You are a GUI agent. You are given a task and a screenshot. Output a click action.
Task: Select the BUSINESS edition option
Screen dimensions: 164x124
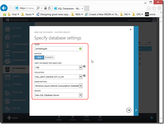coord(49,58)
